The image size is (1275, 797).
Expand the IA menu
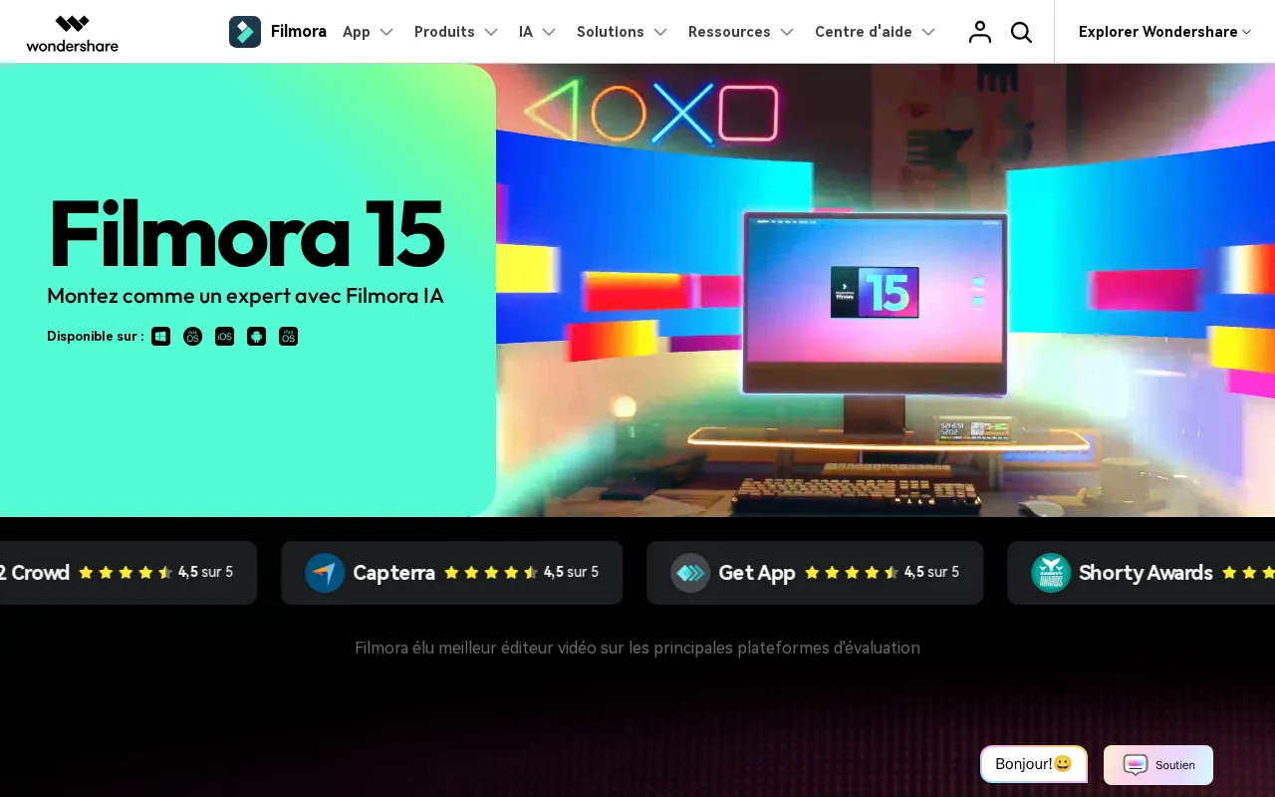(x=538, y=32)
